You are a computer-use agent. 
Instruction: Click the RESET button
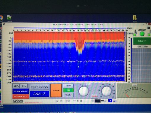pyautogui.click(x=68, y=95)
